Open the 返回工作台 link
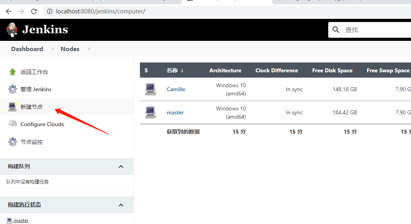Image resolution: width=411 pixels, height=224 pixels. [34, 72]
